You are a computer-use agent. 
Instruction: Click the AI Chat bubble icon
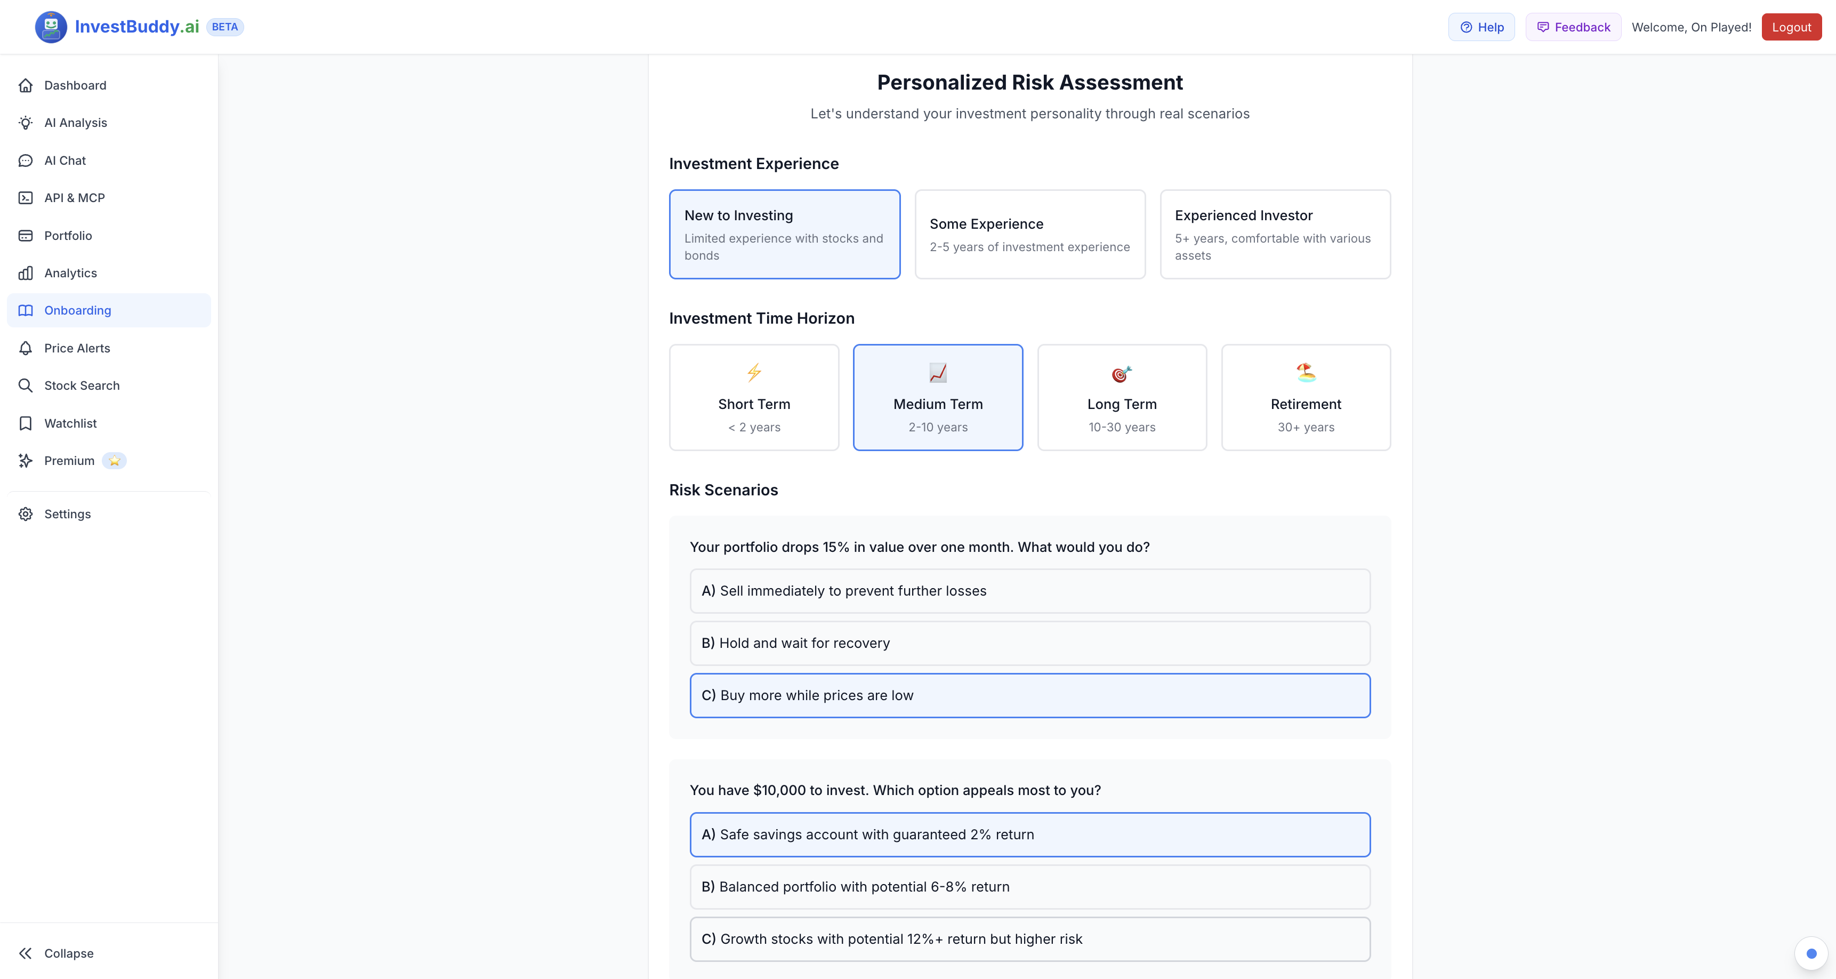(x=26, y=161)
